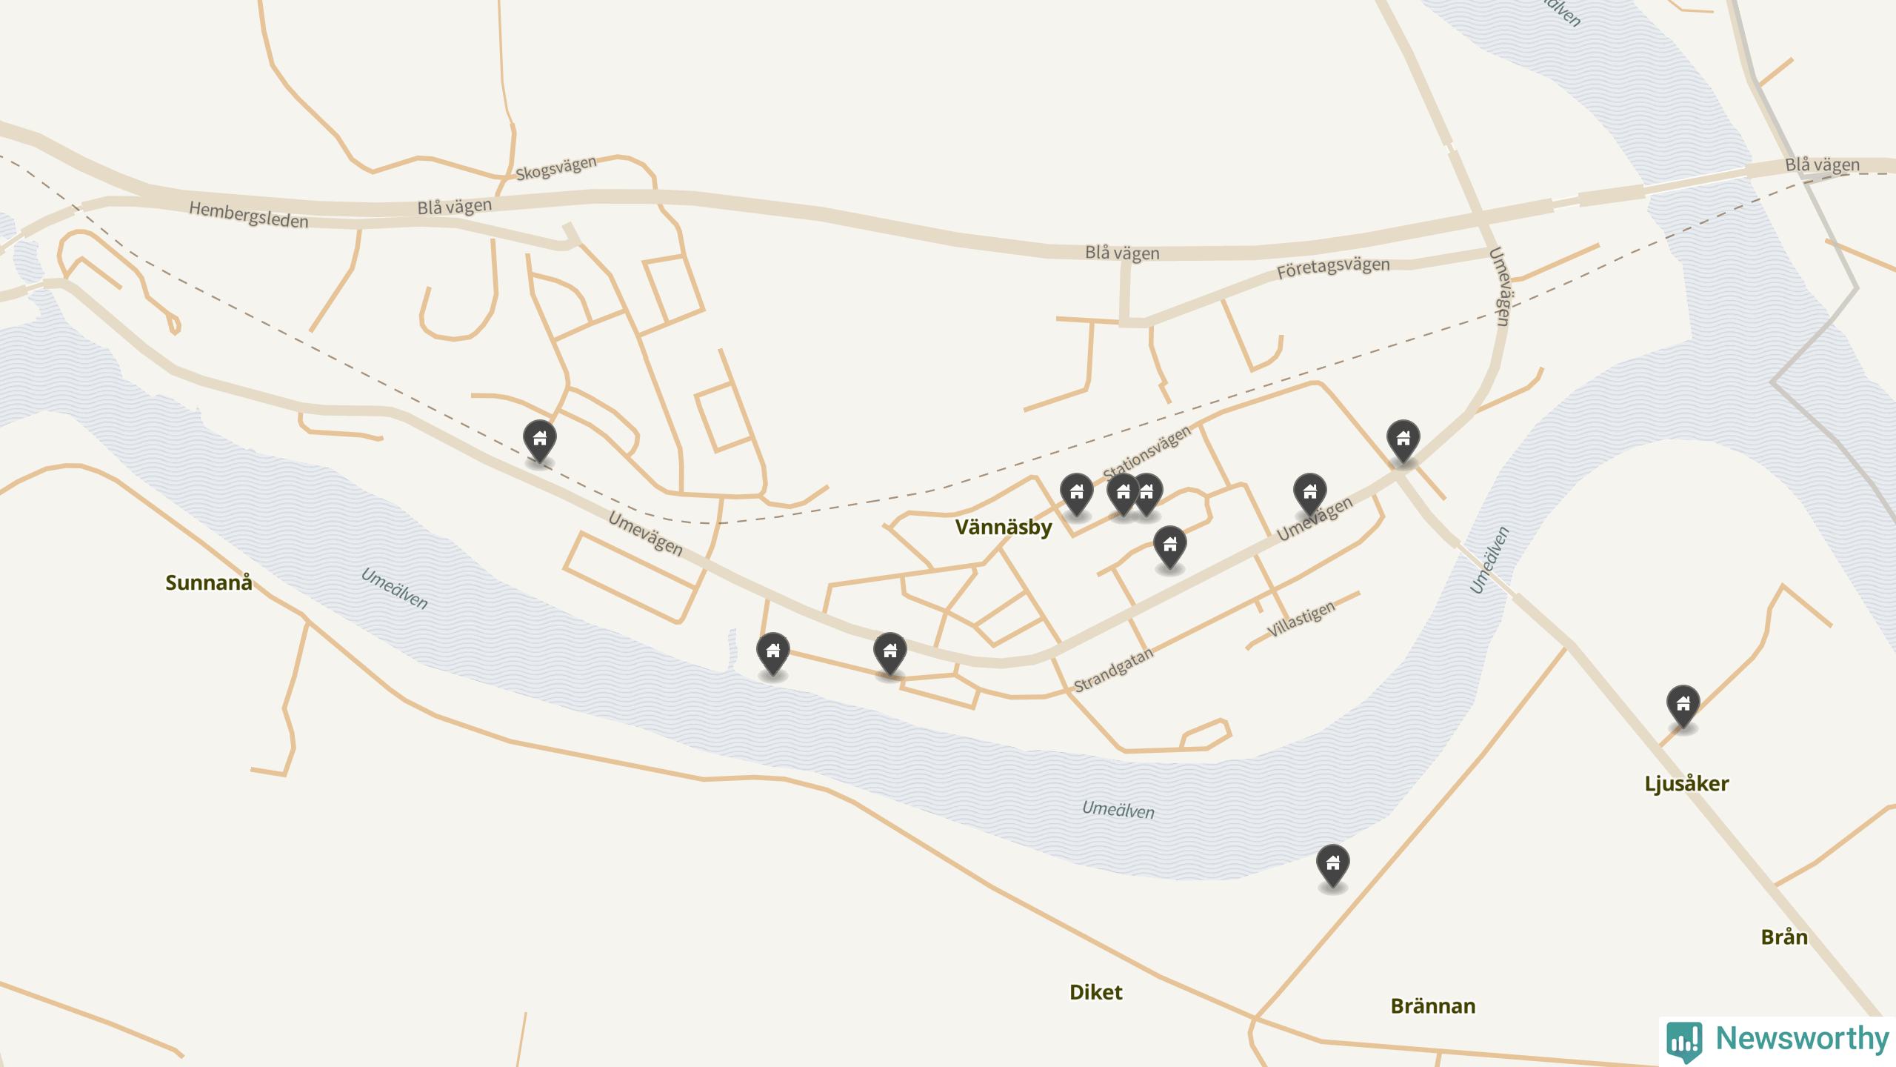This screenshot has height=1067, width=1896.
Task: Select the Företagsvägen road label
Action: [1333, 267]
